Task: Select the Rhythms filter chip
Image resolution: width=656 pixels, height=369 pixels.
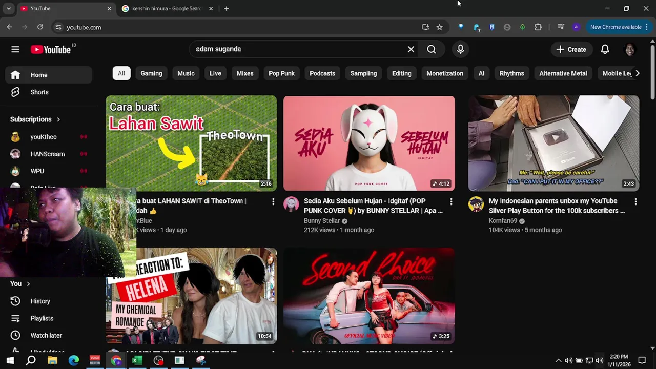Action: [511, 73]
